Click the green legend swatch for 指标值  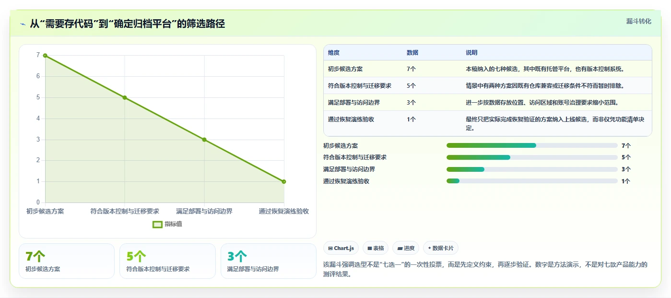157,224
